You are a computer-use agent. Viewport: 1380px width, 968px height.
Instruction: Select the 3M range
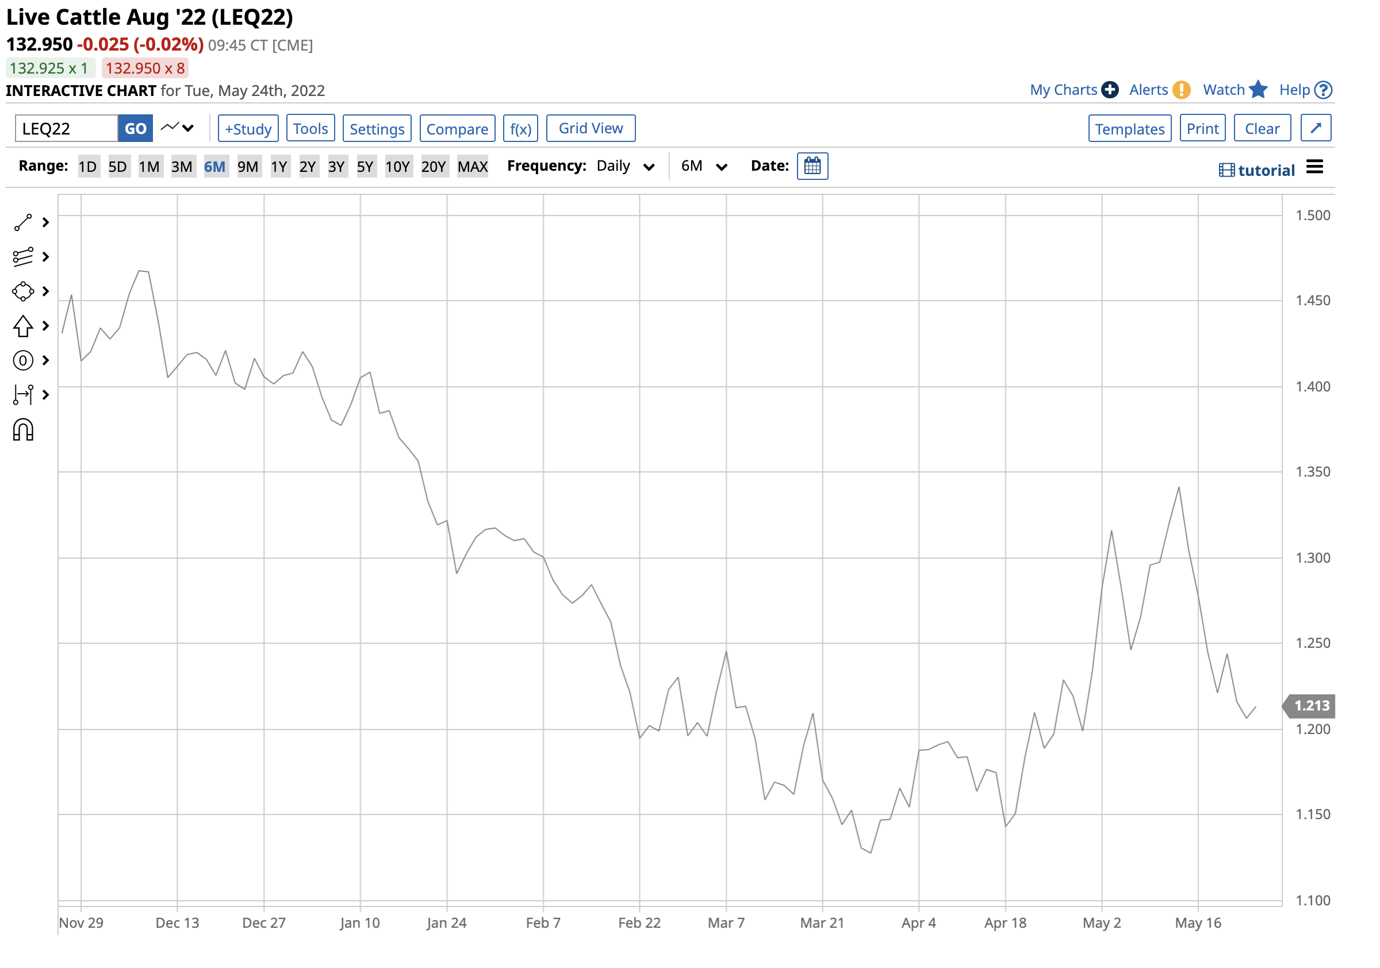pyautogui.click(x=182, y=167)
